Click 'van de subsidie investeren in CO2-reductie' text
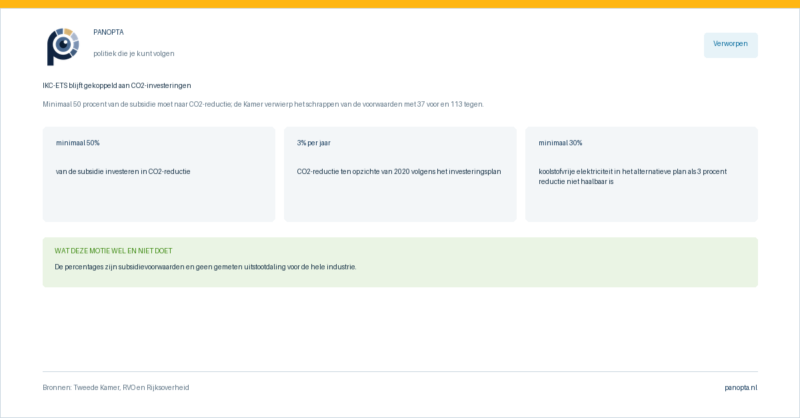The width and height of the screenshot is (800, 418). click(x=123, y=171)
